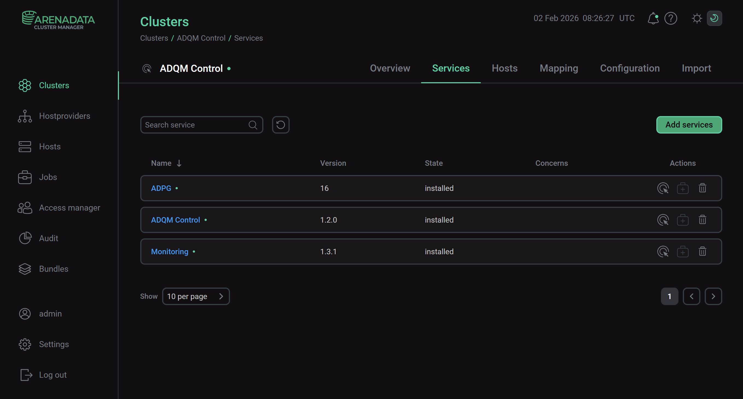Switch to the Mapping tab
This screenshot has width=743, height=399.
[x=559, y=68]
